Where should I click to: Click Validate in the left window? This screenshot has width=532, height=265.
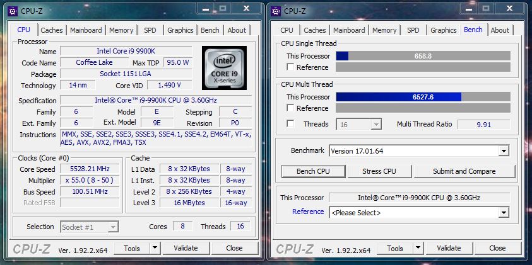pyautogui.click(x=186, y=248)
